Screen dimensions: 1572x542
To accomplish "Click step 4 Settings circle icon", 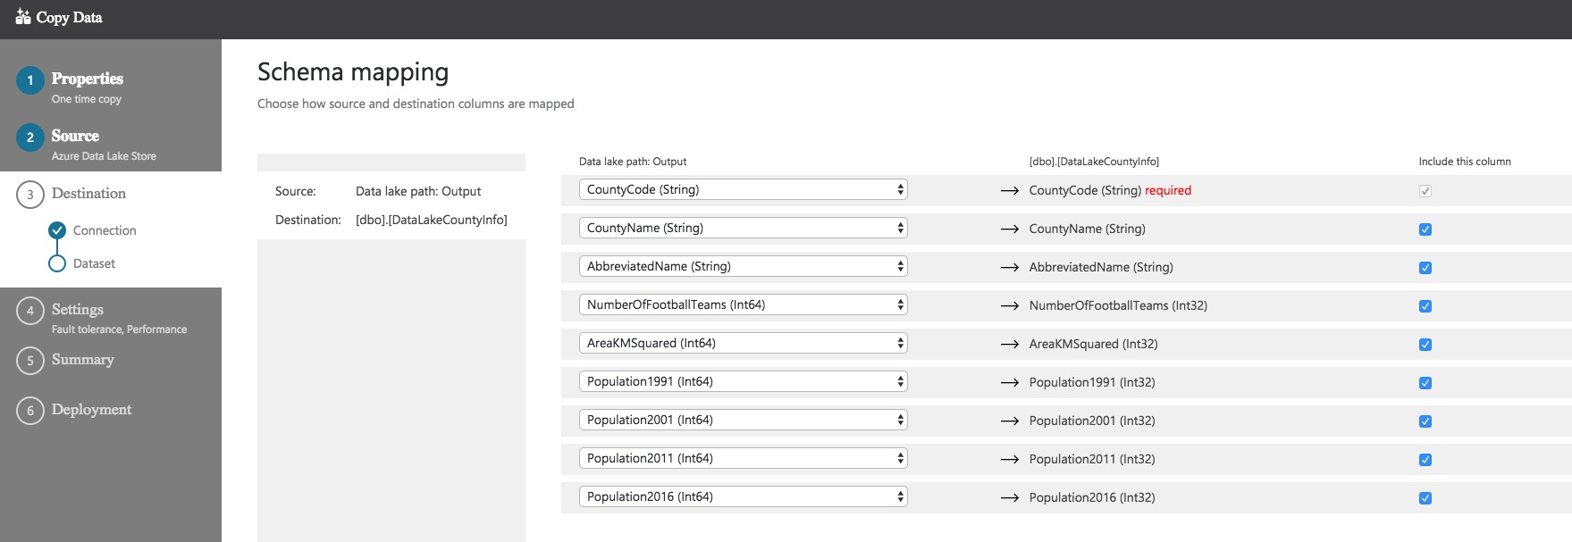I will [30, 311].
